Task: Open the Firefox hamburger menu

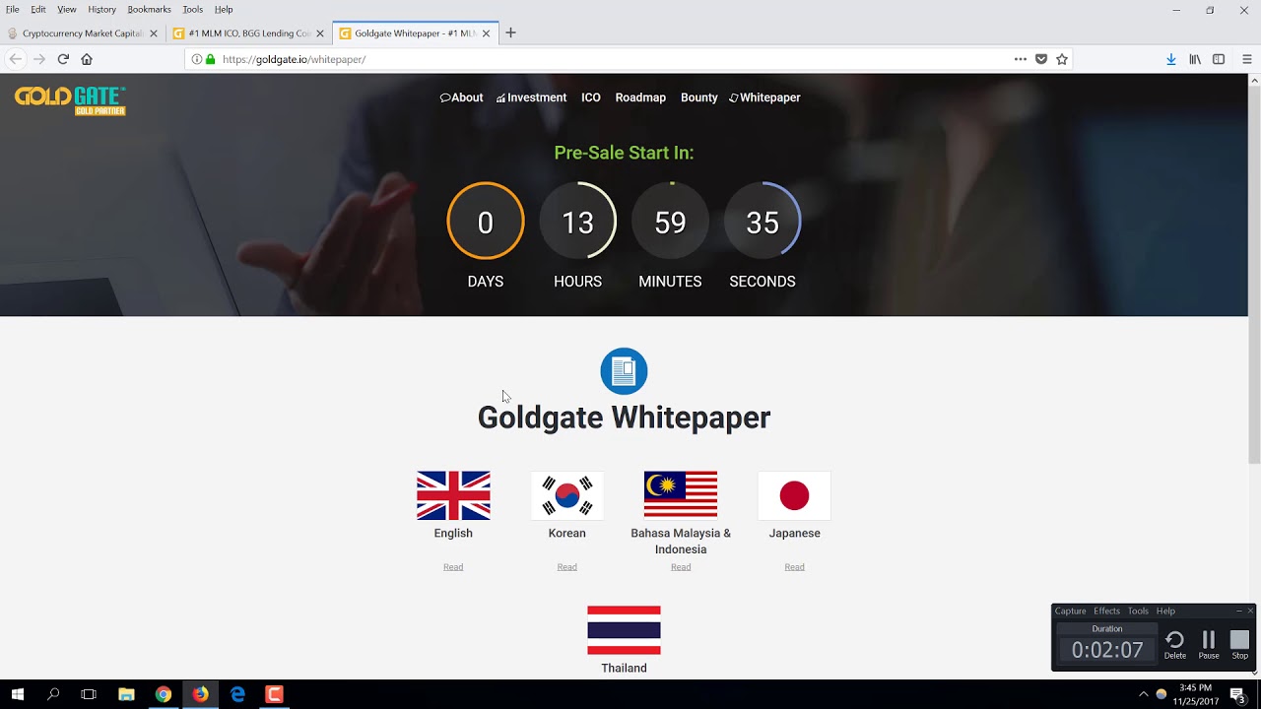Action: tap(1246, 59)
